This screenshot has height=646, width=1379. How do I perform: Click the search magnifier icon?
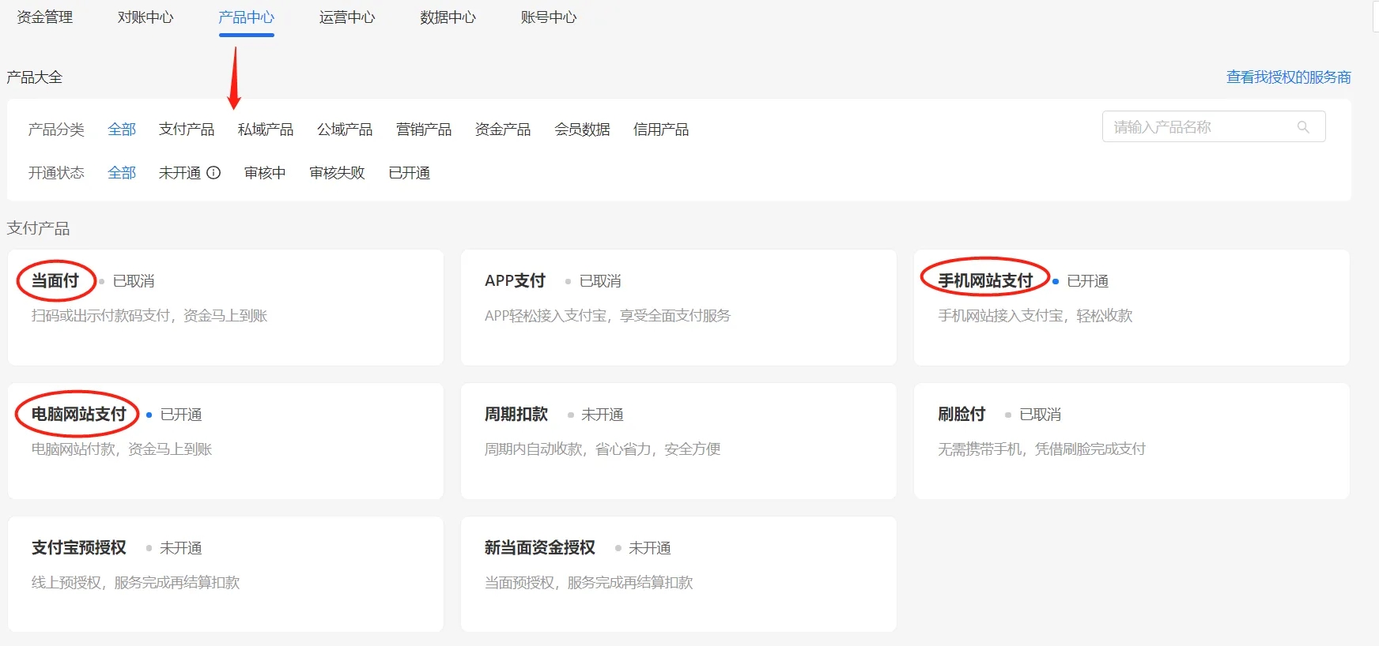1303,127
